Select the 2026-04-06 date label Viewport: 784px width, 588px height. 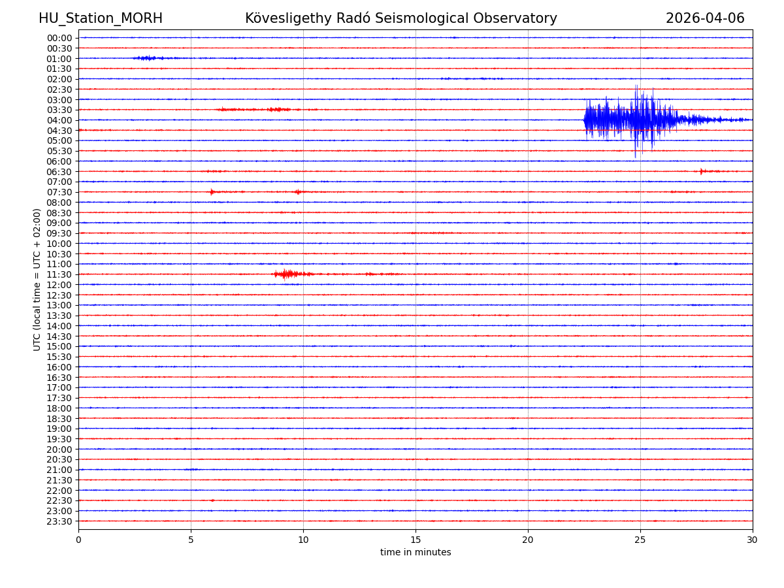click(x=705, y=19)
